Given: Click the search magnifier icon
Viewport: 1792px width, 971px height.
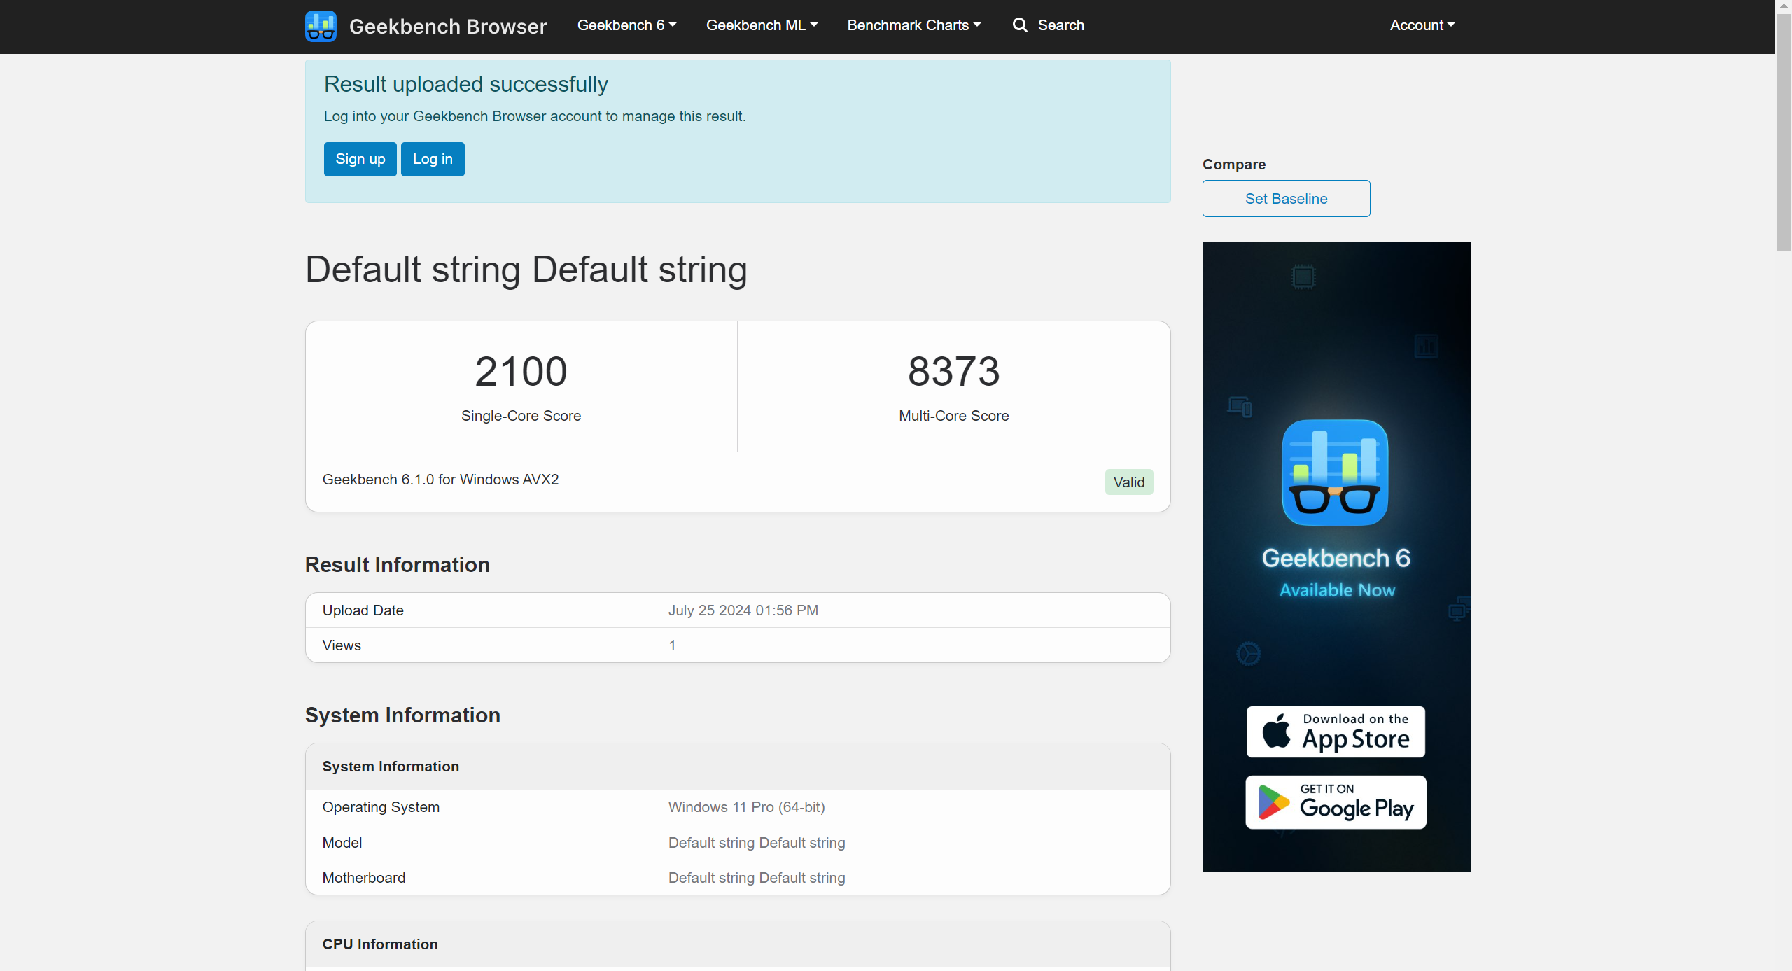Looking at the screenshot, I should click(1020, 25).
